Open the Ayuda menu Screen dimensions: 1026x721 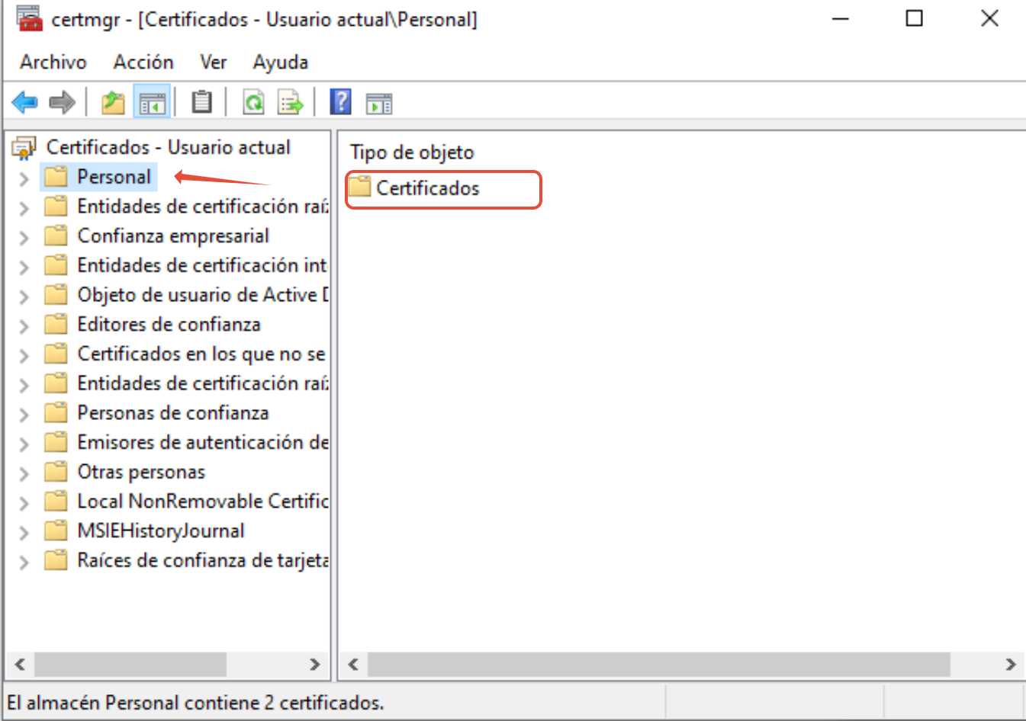coord(280,62)
